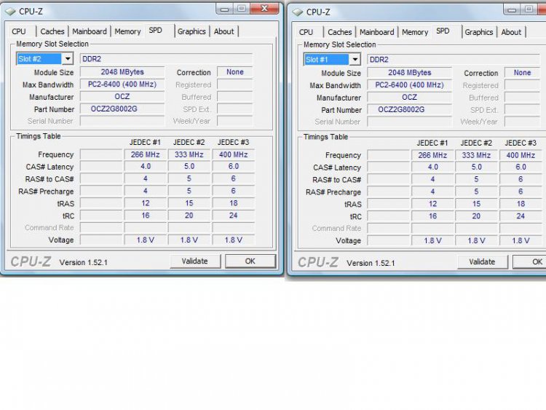Viewport: 546px width, 410px height.
Task: Click tRC value 24 in left window
Action: (x=233, y=216)
